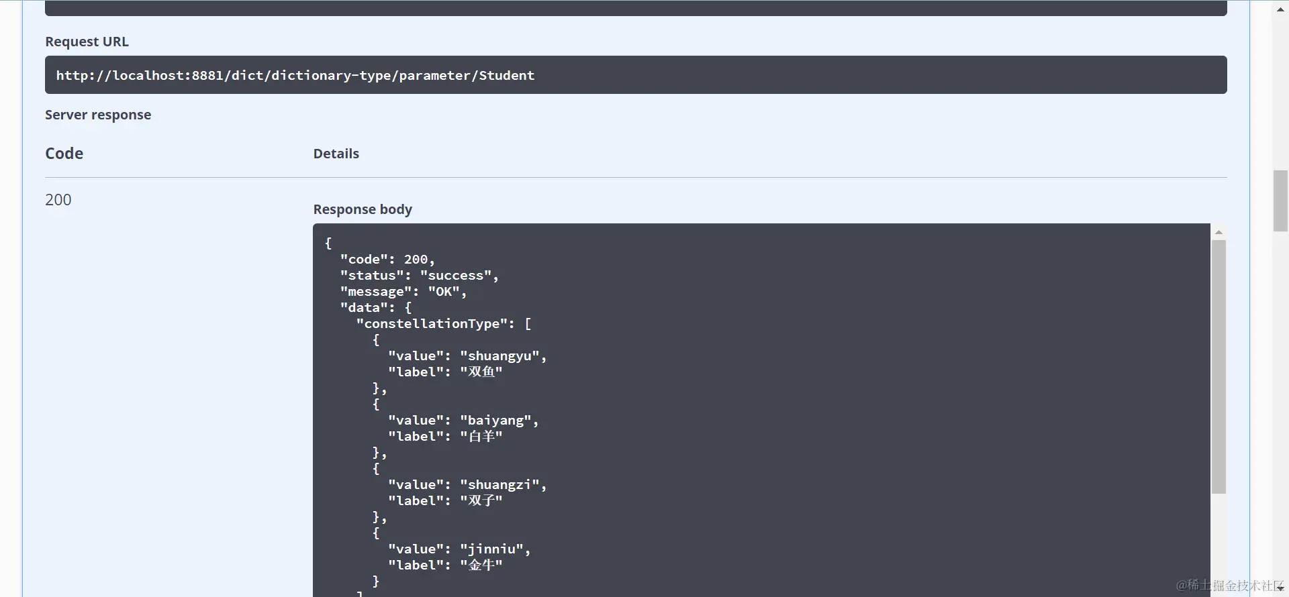Click the "message": "OK" line
The width and height of the screenshot is (1289, 597).
tap(403, 292)
